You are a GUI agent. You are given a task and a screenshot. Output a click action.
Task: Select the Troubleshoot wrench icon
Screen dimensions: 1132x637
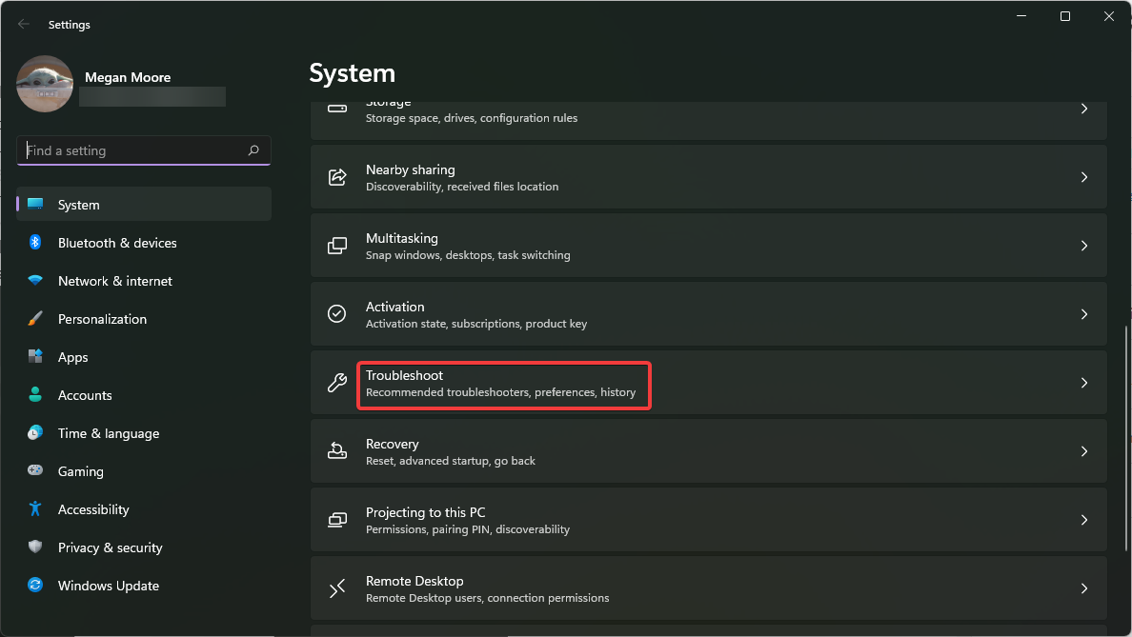tap(336, 382)
